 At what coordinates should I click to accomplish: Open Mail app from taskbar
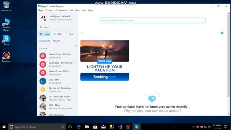coord(104,127)
